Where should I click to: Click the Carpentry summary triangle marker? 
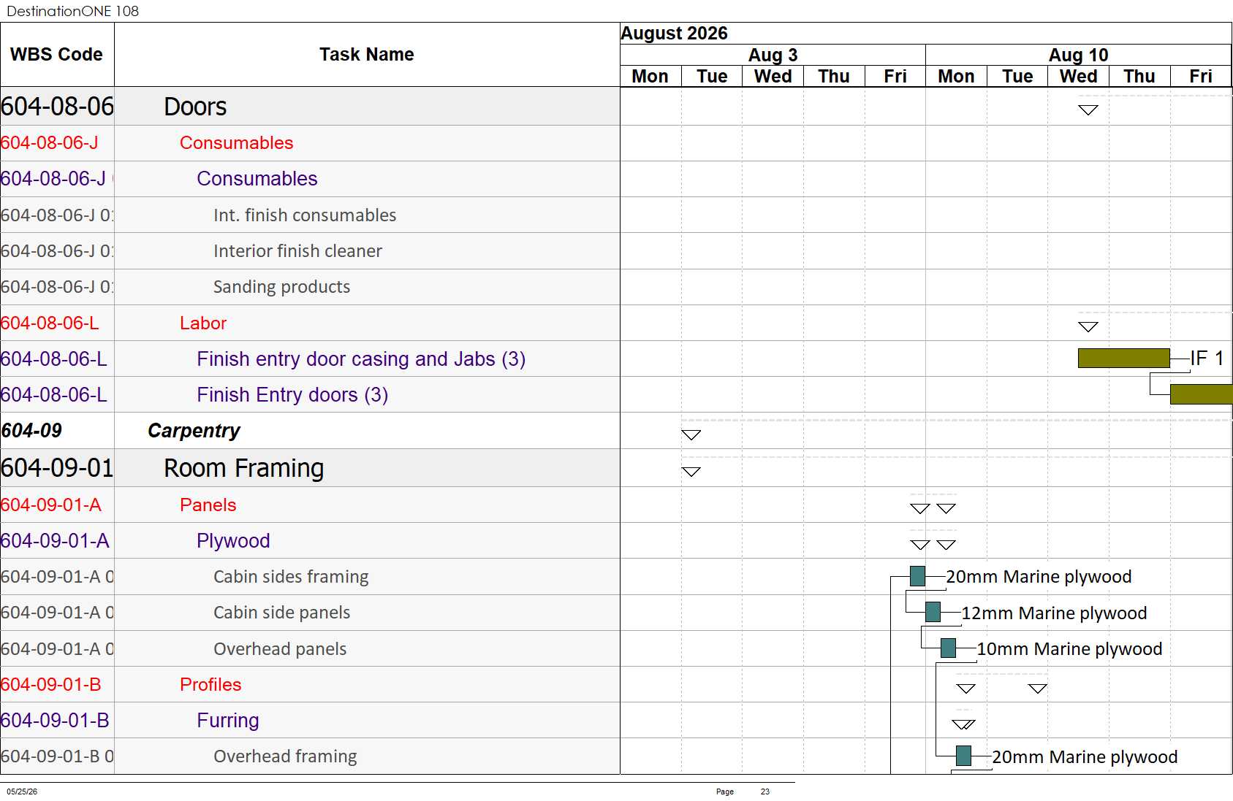point(691,435)
